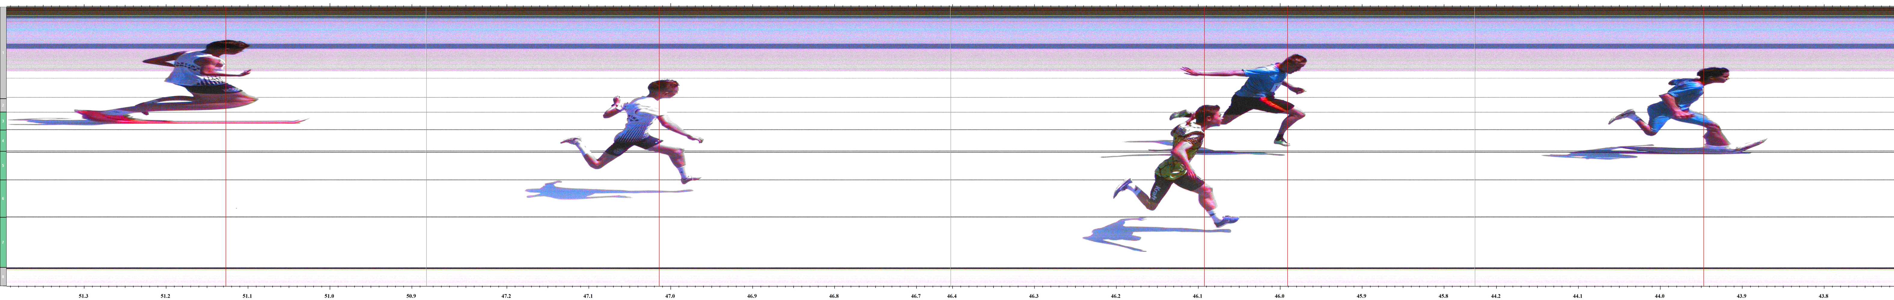Click the 44.1 time scale label
The image size is (1894, 300).
point(1578,296)
